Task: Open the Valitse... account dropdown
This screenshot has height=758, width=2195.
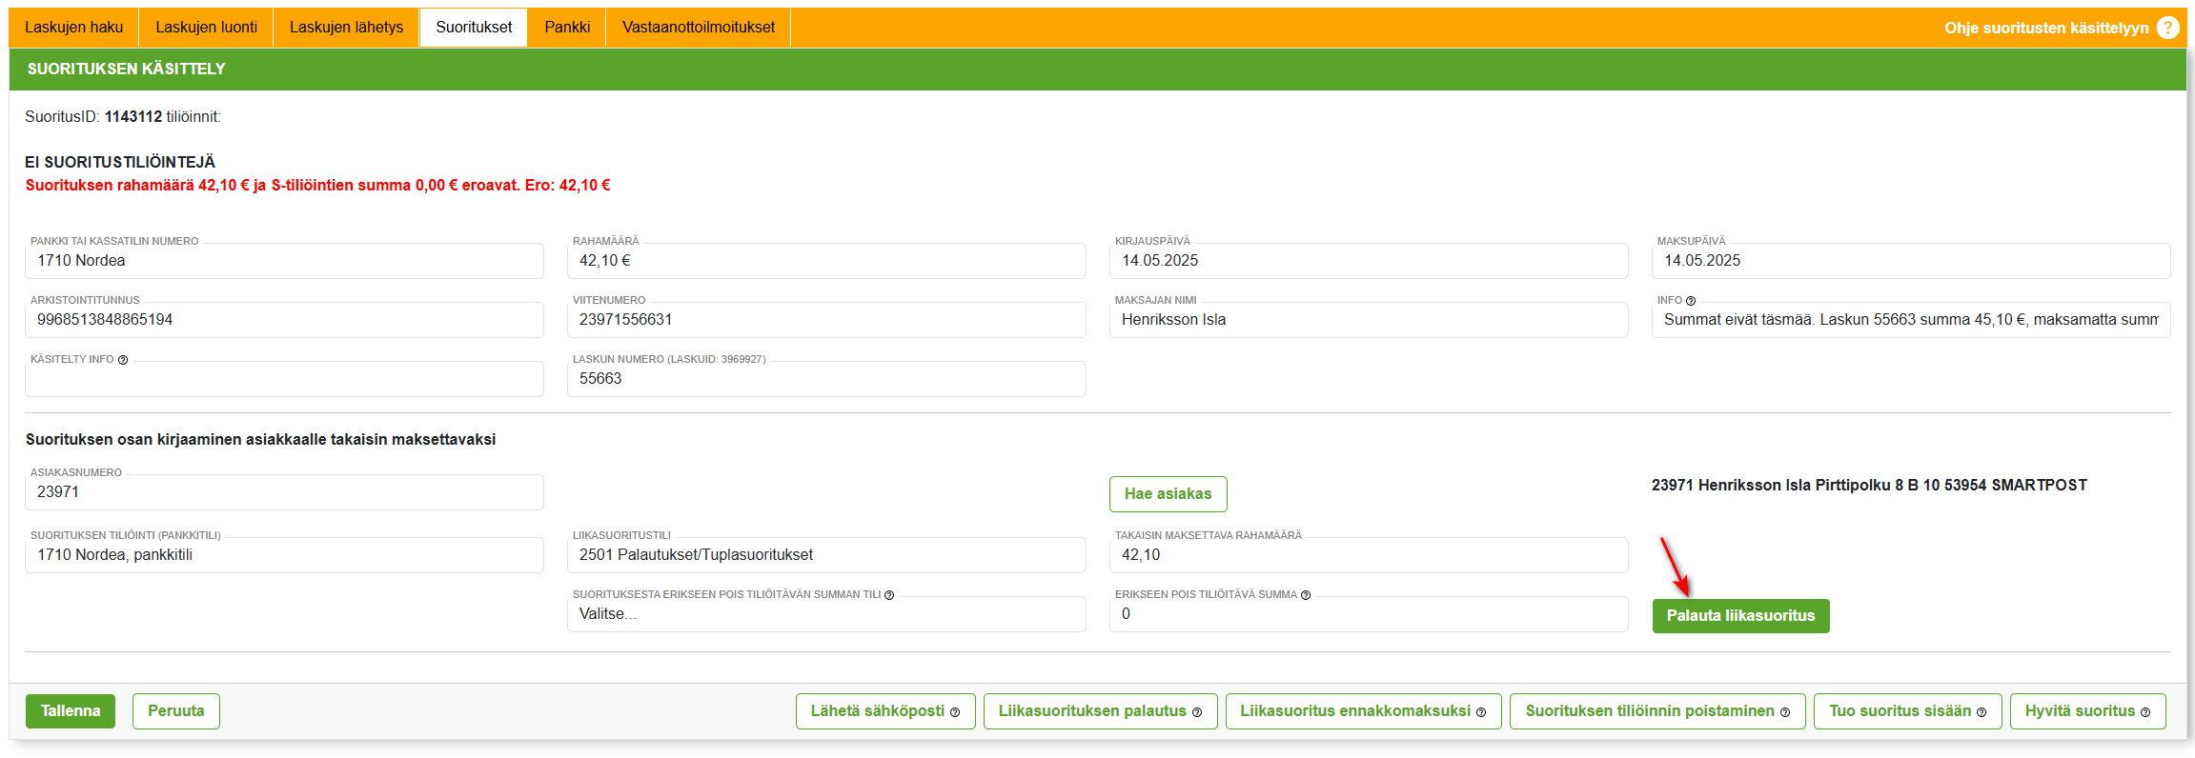Action: pos(825,614)
